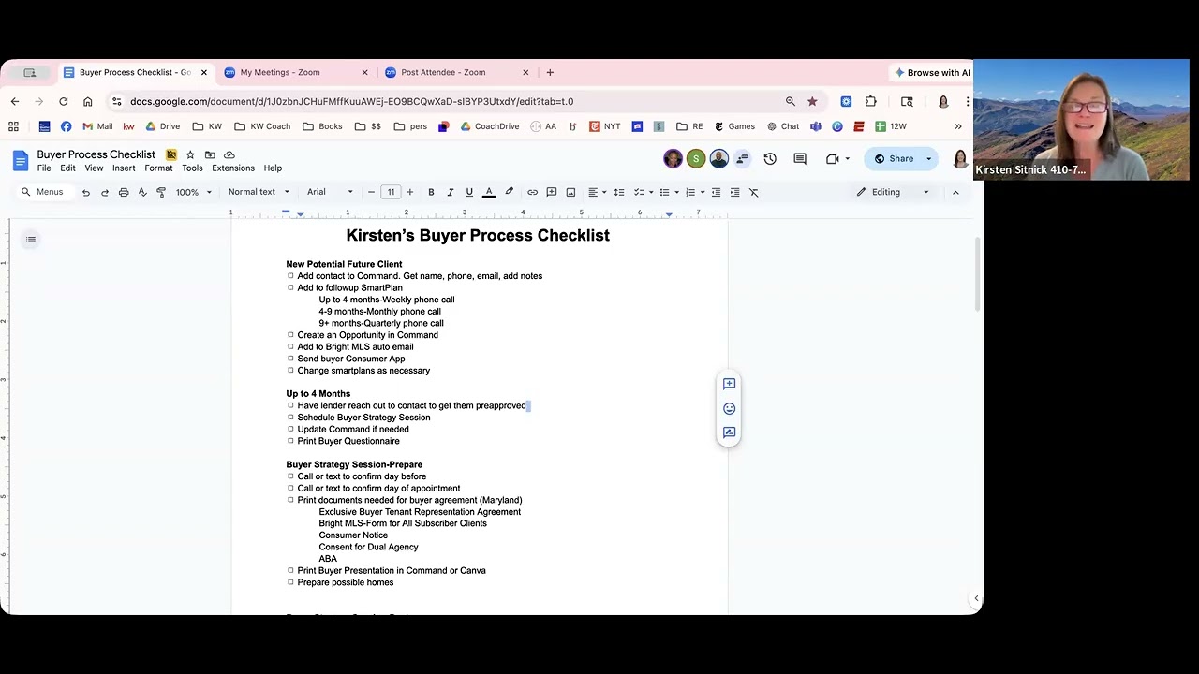This screenshot has height=674, width=1199.
Task: Click the Move to folder icon
Action: tap(210, 154)
